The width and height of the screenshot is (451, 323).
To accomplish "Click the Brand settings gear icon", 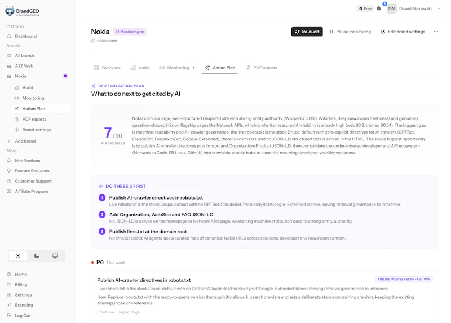I will coord(17,130).
